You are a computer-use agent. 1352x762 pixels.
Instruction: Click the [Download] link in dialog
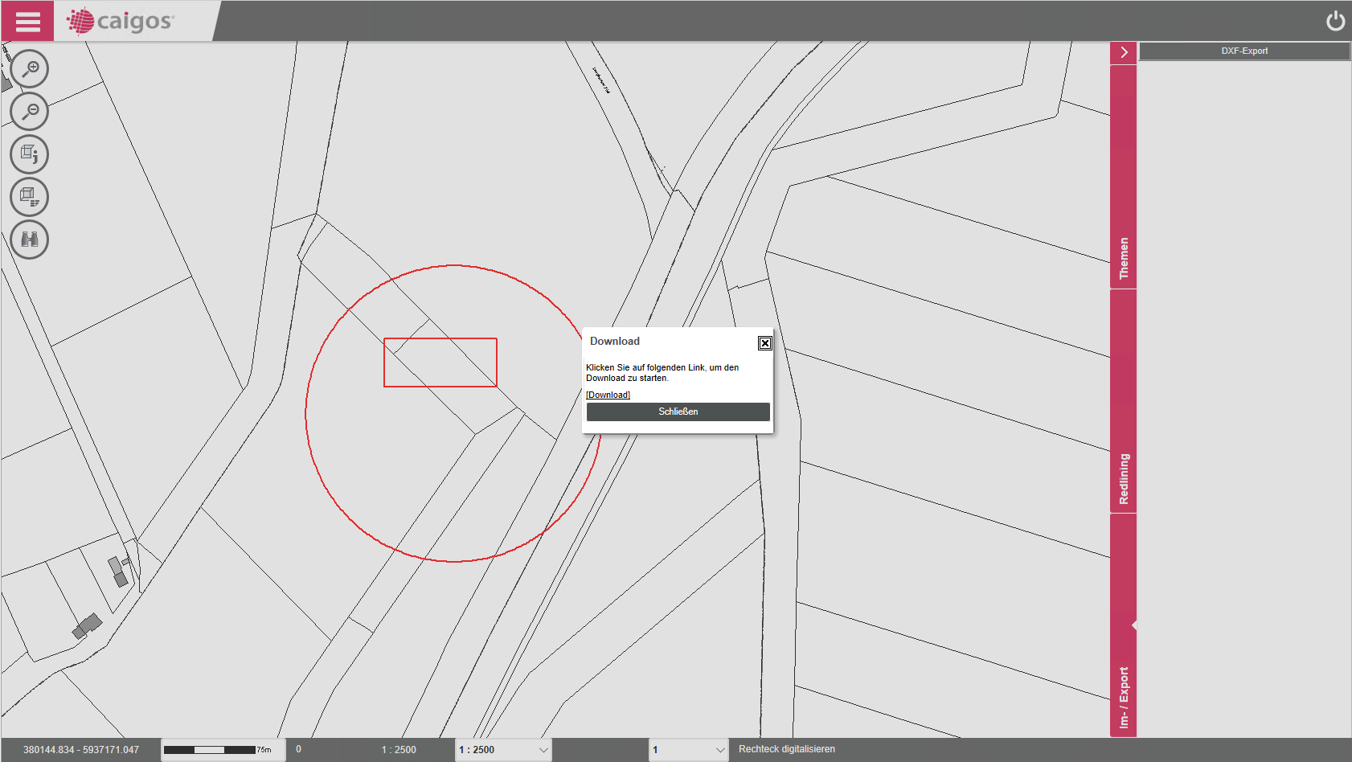click(x=608, y=395)
